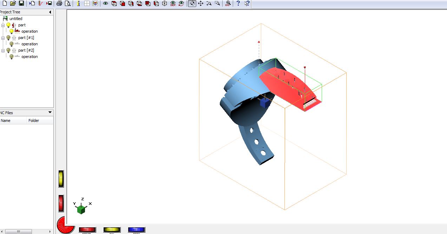Click the blue Zoom thumbwheel at bottom
This screenshot has width=447, height=234.
point(136,229)
